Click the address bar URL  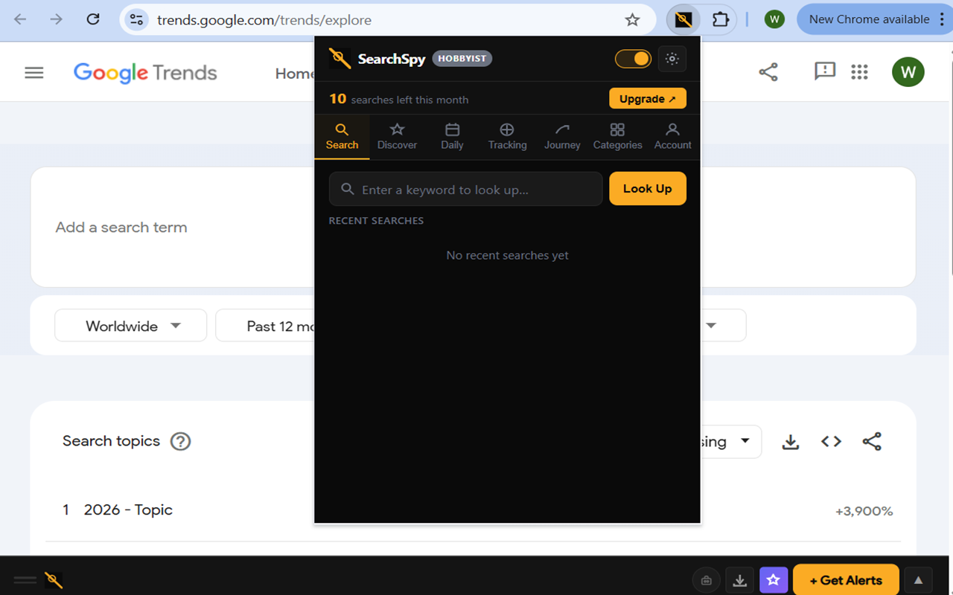pos(264,20)
